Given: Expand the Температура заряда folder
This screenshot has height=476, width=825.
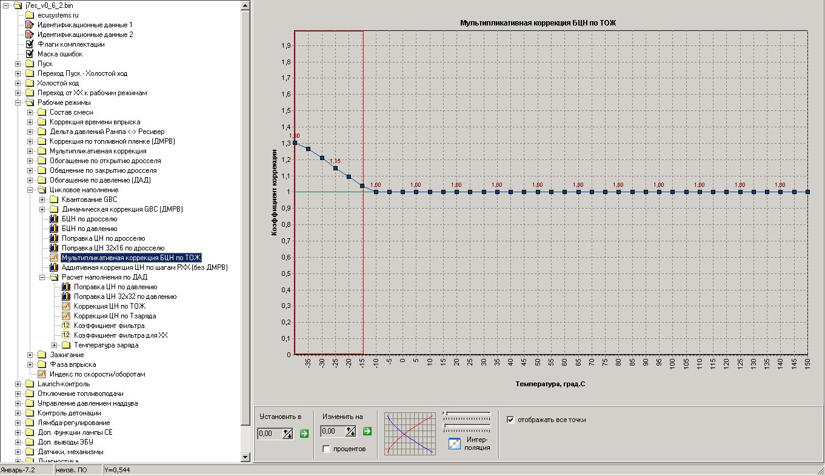Looking at the screenshot, I should 54,345.
